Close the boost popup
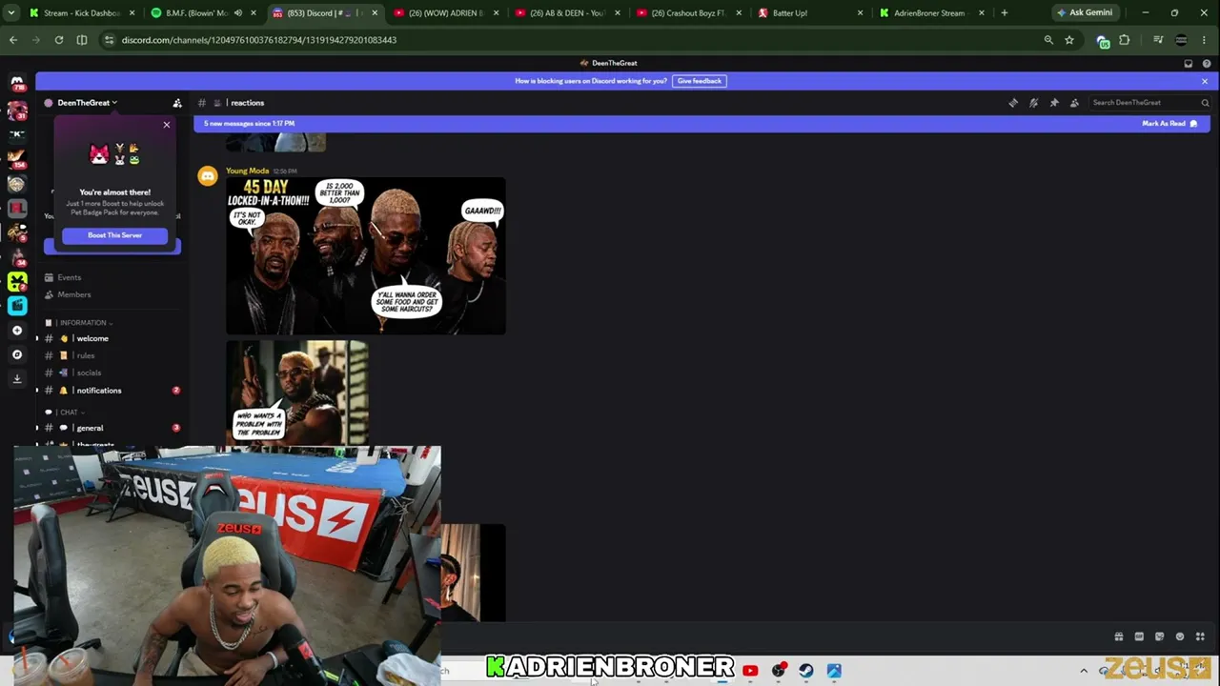This screenshot has width=1220, height=686. pos(167,125)
